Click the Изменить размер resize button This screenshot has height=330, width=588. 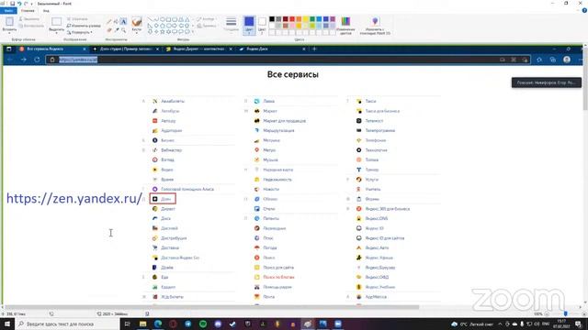pos(84,26)
